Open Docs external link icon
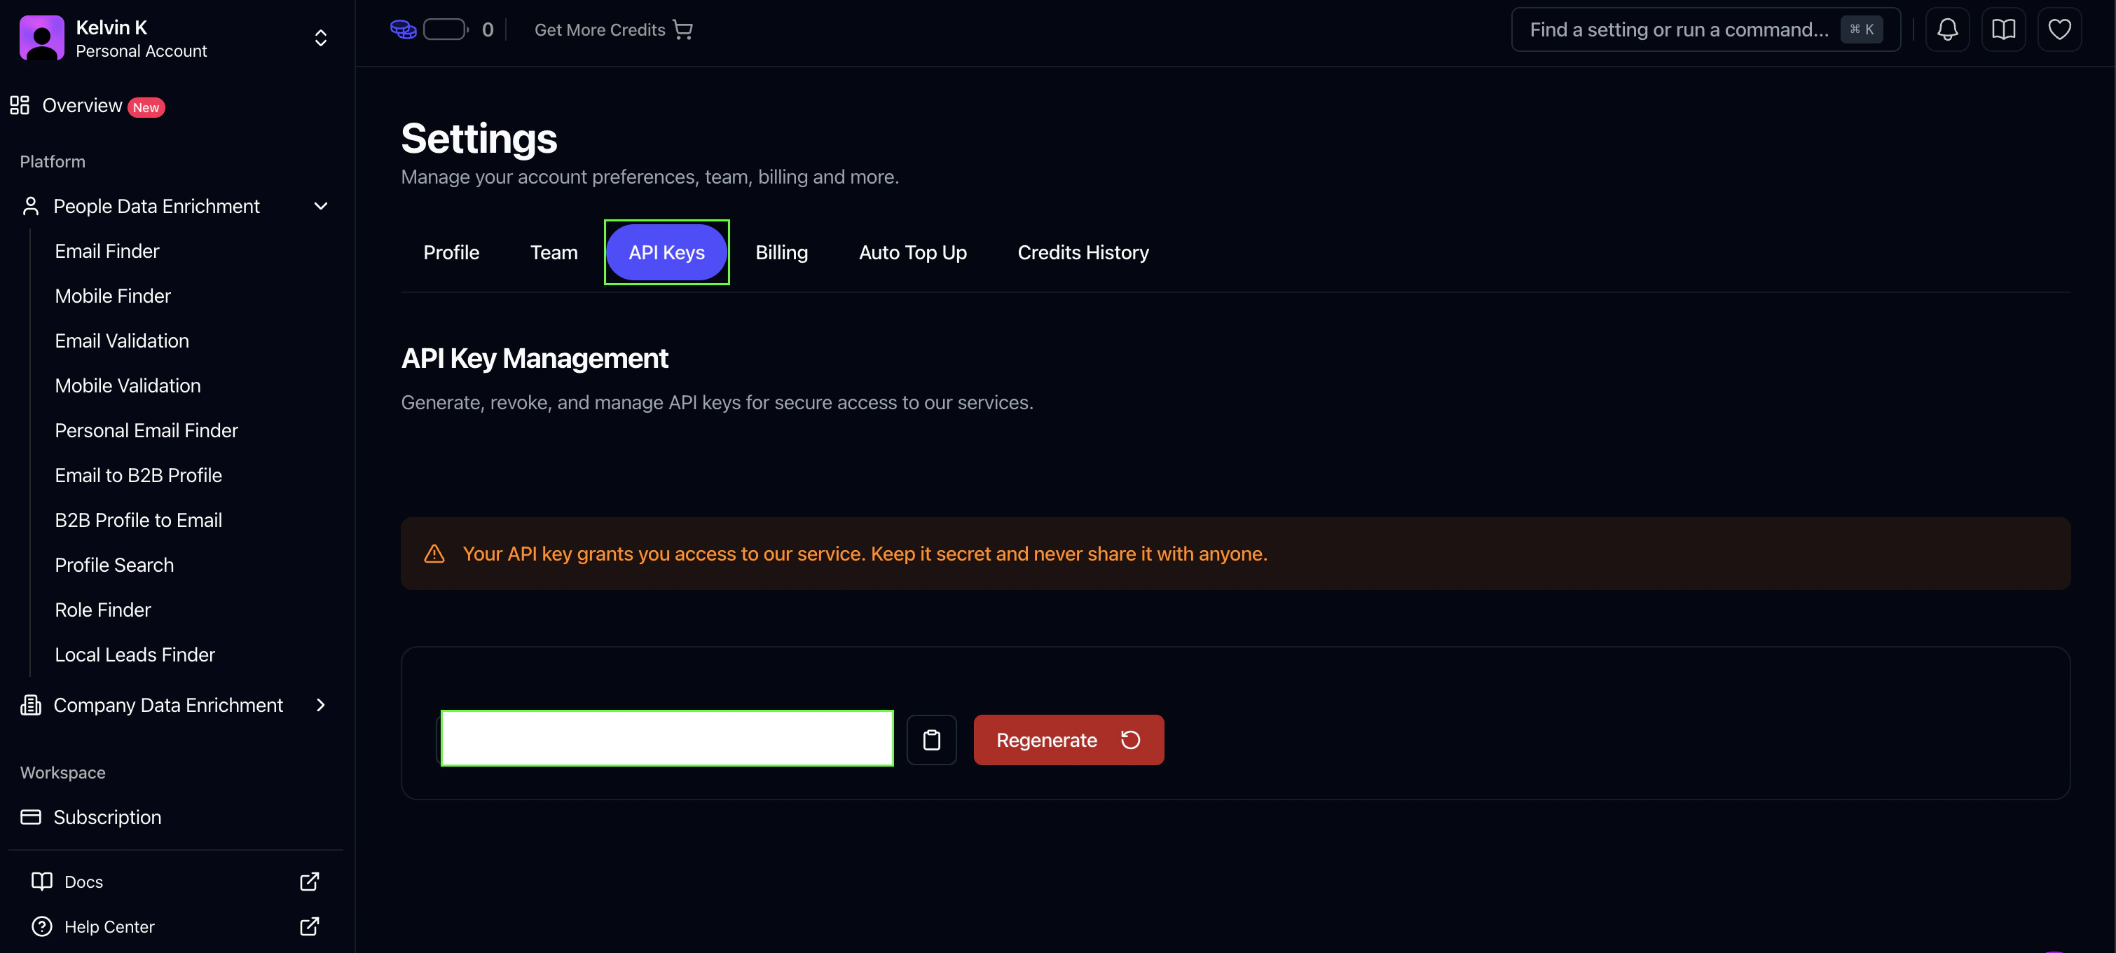This screenshot has height=953, width=2116. click(309, 882)
